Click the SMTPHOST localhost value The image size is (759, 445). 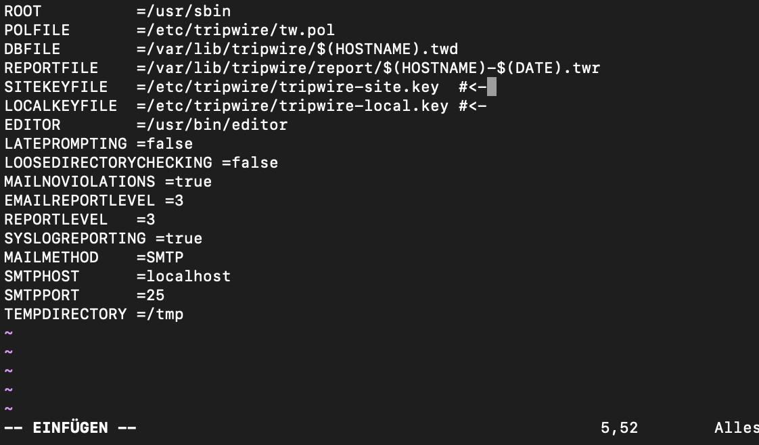point(188,277)
